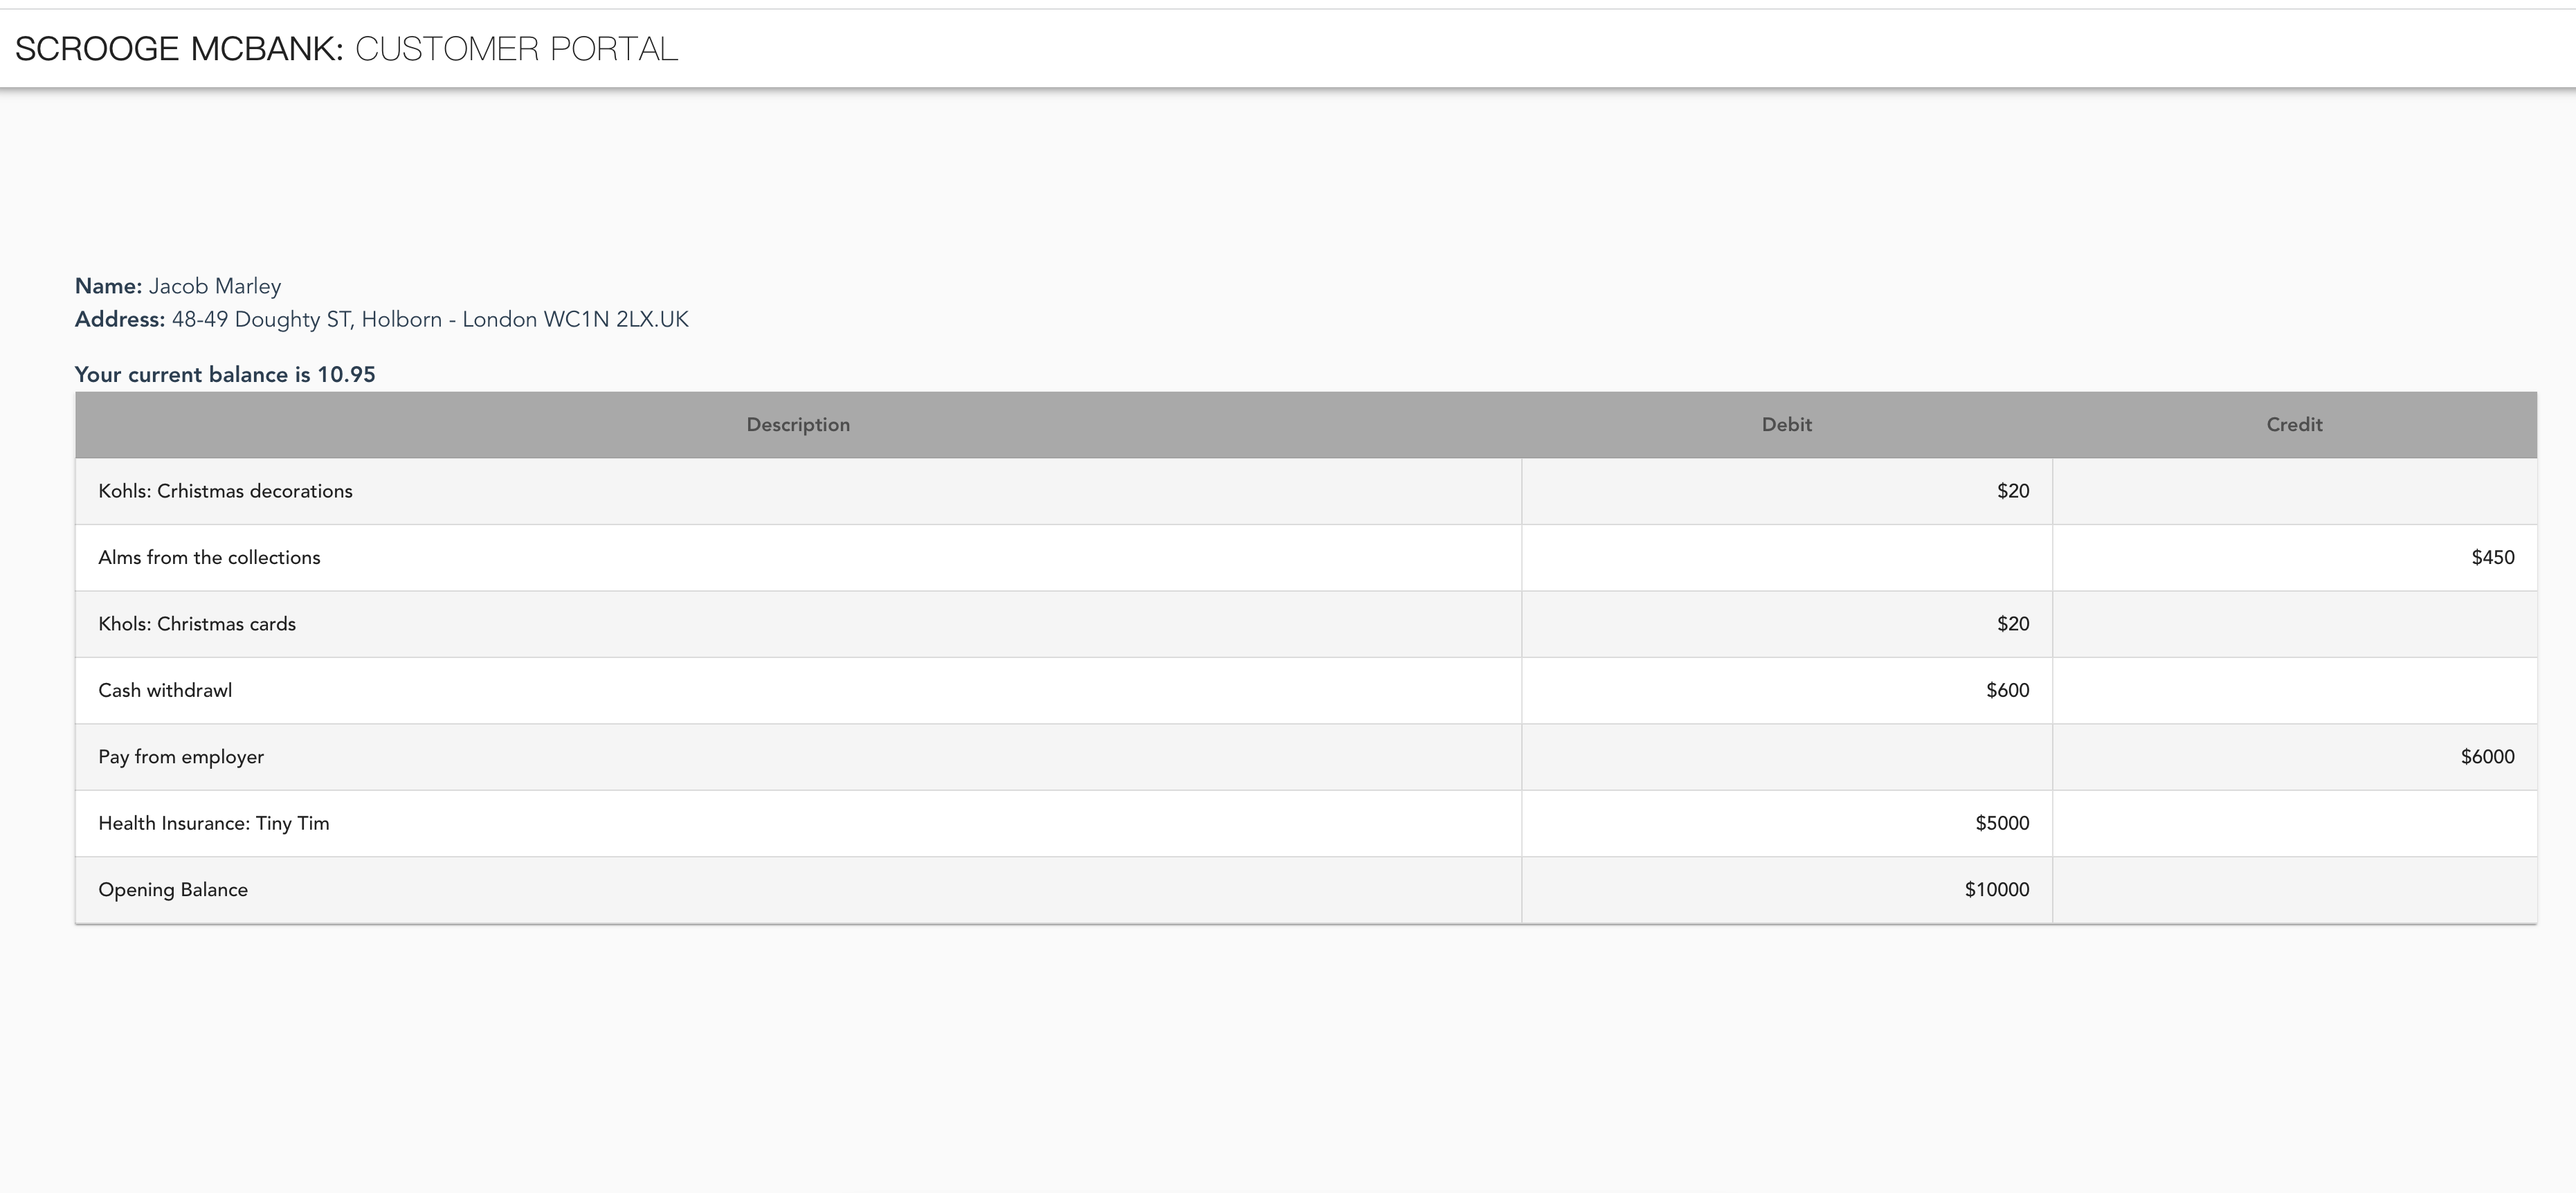This screenshot has height=1193, width=2576.
Task: Click the Scrooge McBank Customer Portal title
Action: coord(346,48)
